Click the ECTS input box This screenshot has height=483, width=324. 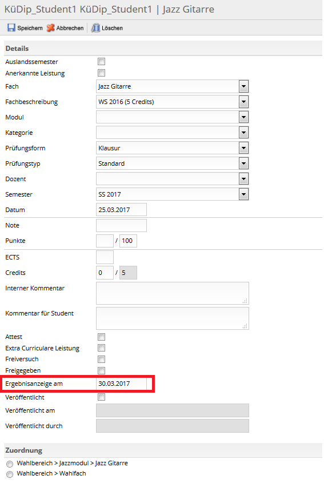pos(105,257)
